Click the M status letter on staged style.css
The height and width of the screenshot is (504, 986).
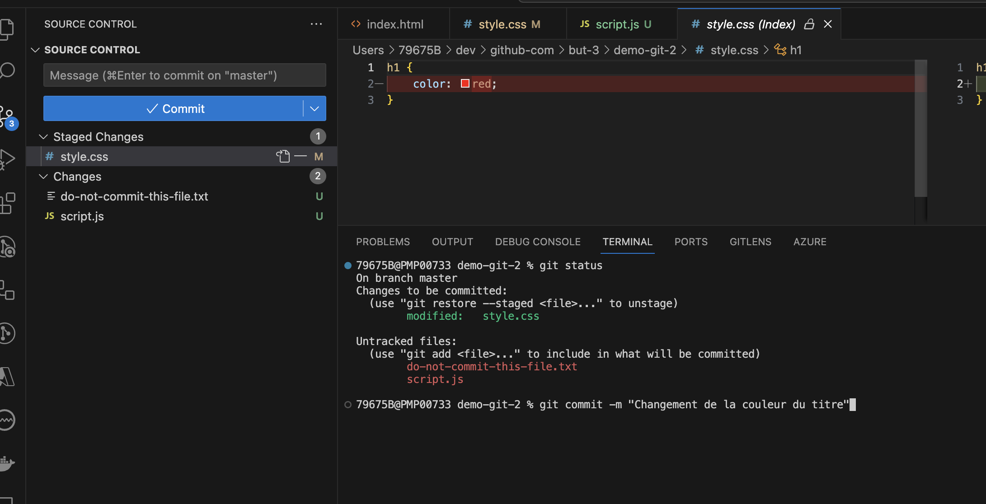[x=319, y=156]
